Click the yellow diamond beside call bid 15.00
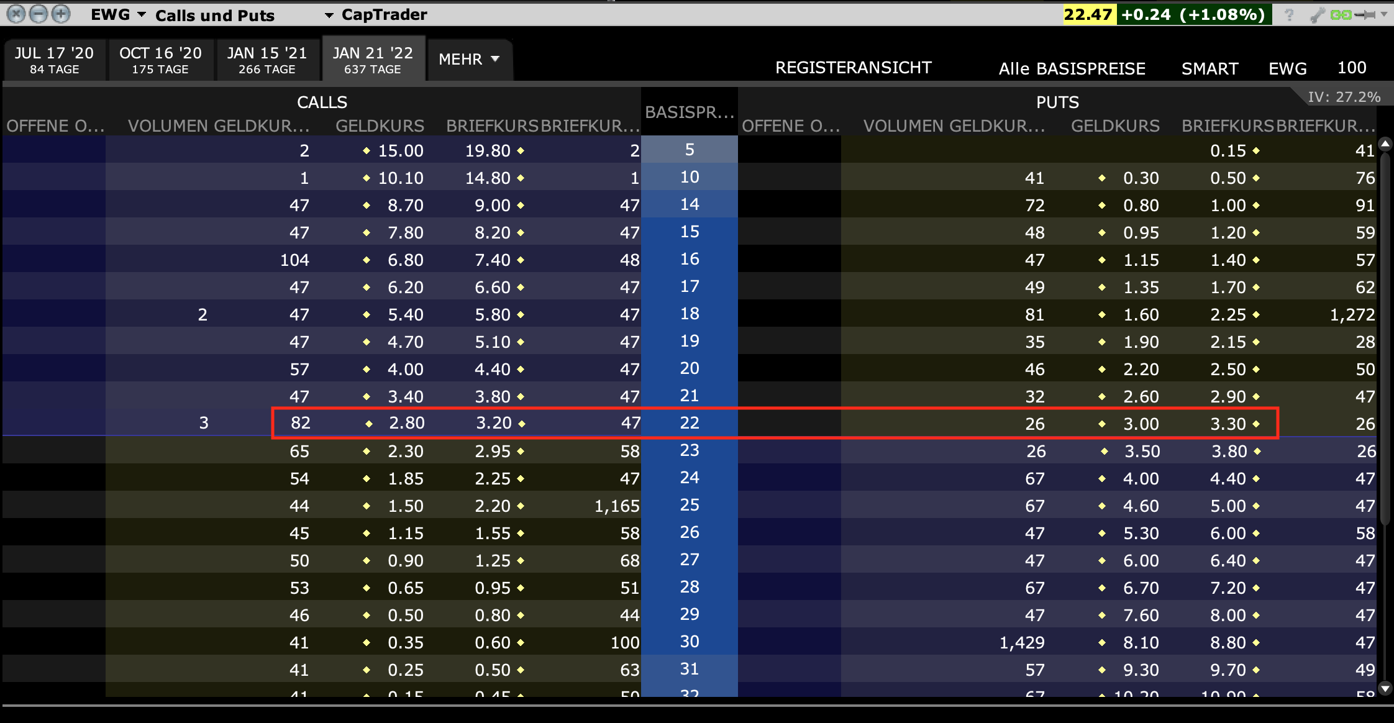1394x723 pixels. [x=367, y=151]
